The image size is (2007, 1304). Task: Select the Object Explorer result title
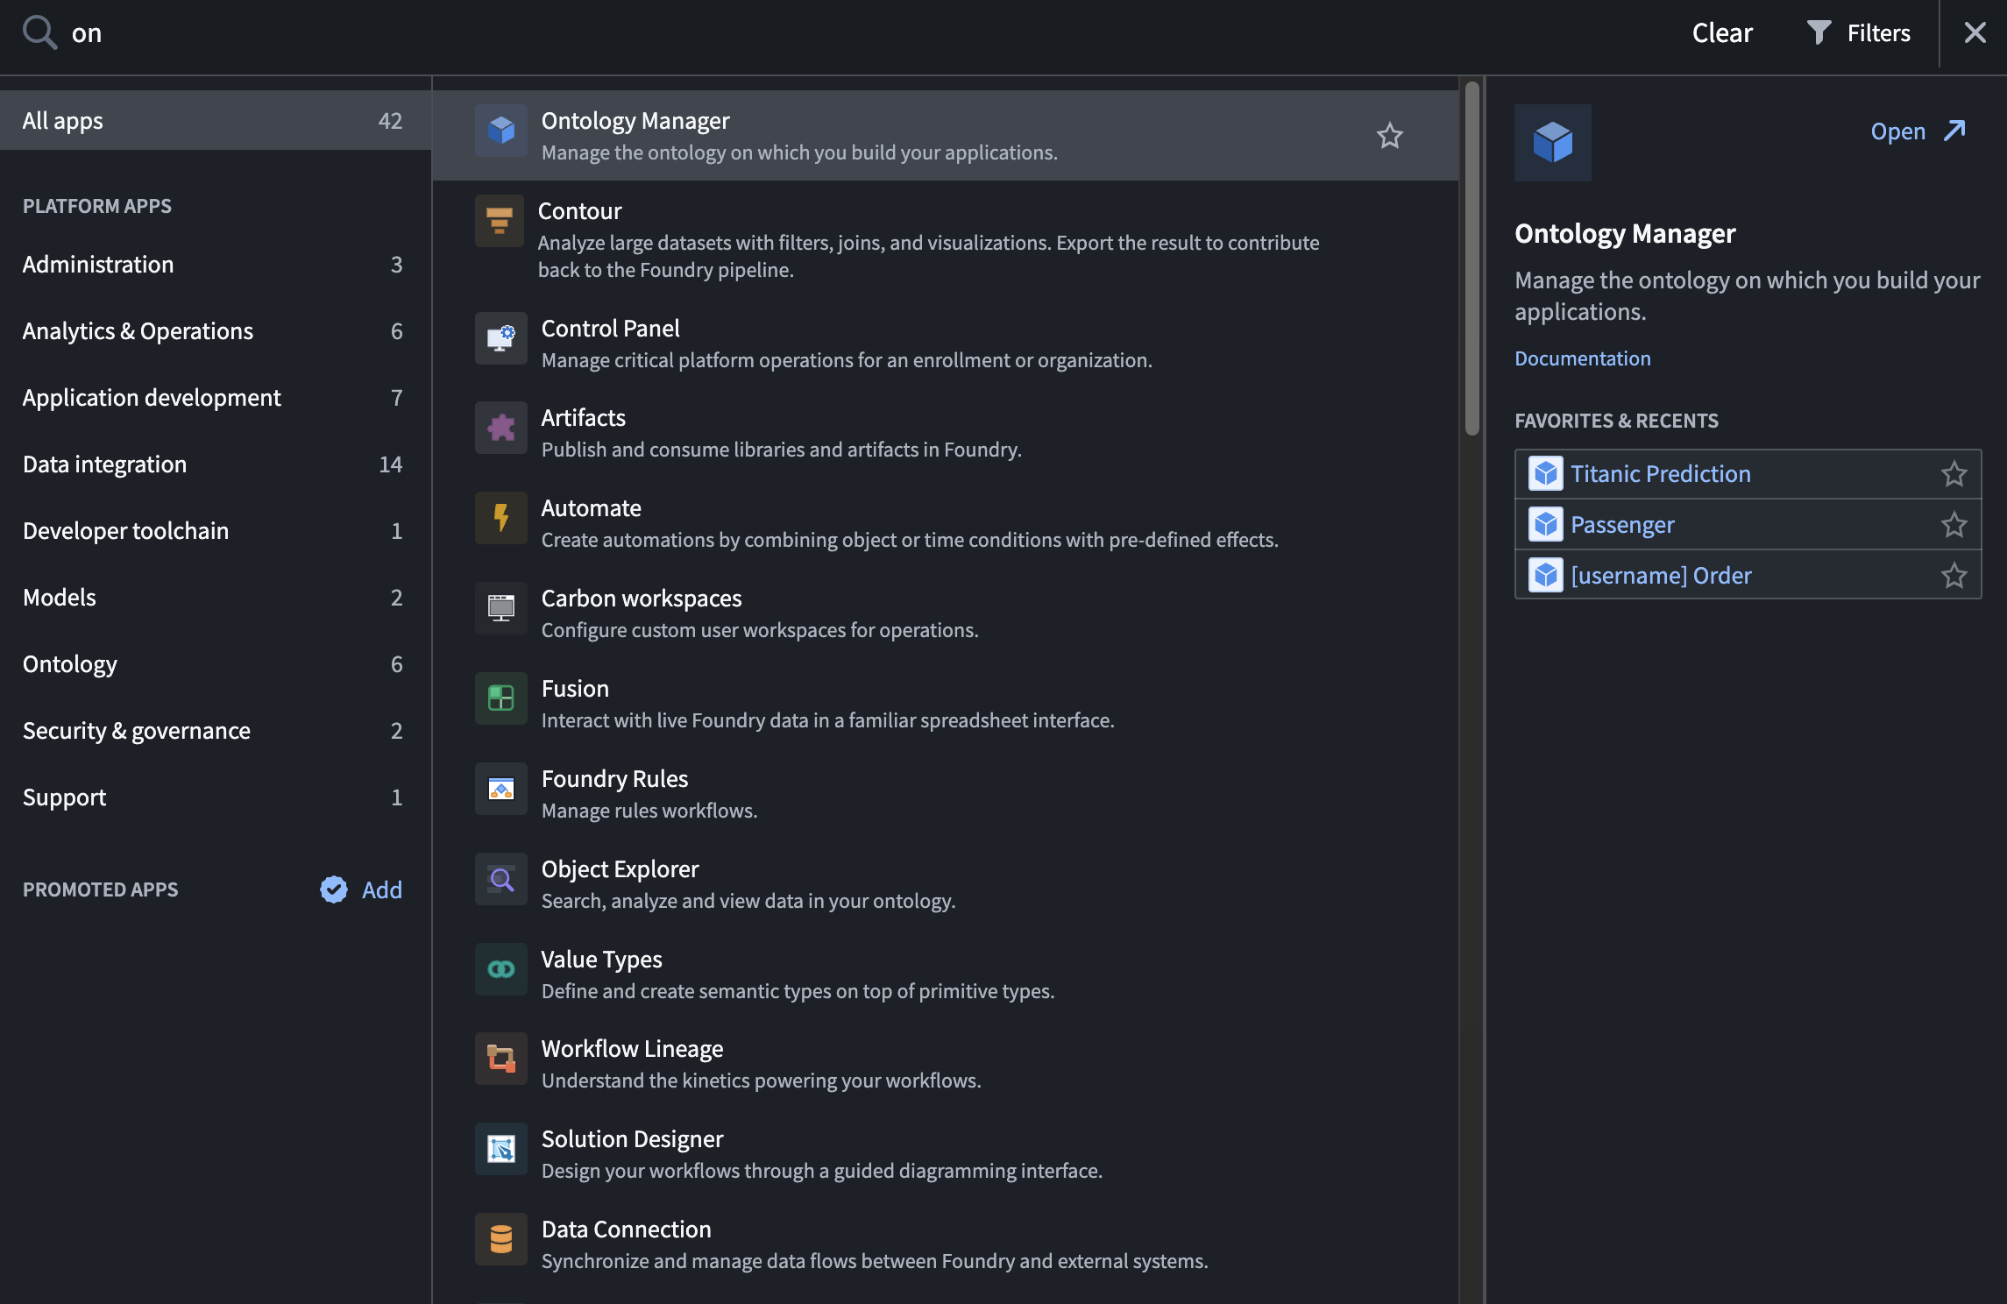621,869
